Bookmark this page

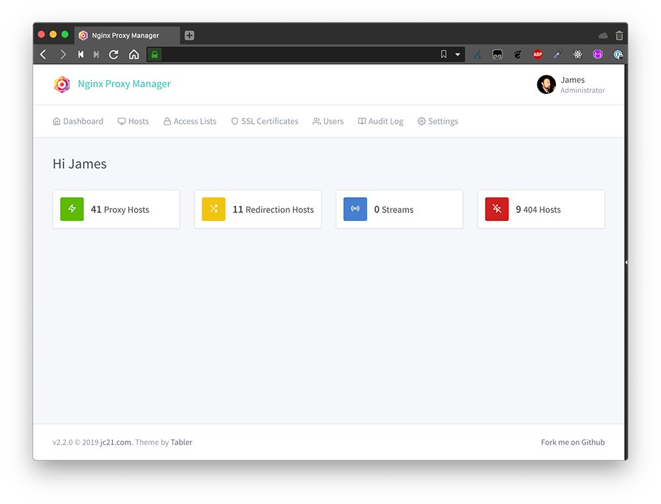[x=444, y=54]
